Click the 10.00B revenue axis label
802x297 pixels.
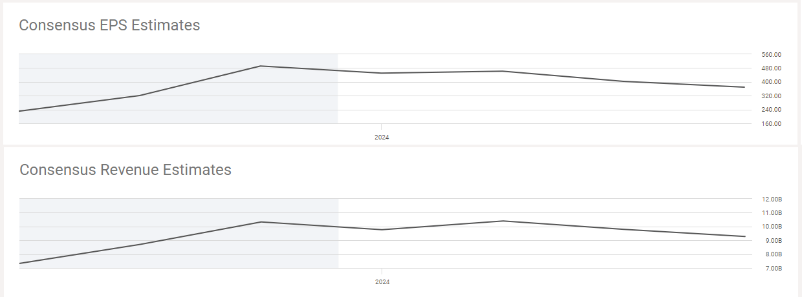point(773,227)
